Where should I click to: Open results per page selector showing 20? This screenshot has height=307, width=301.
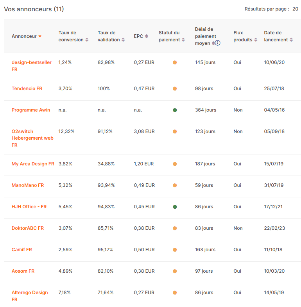[x=295, y=9]
